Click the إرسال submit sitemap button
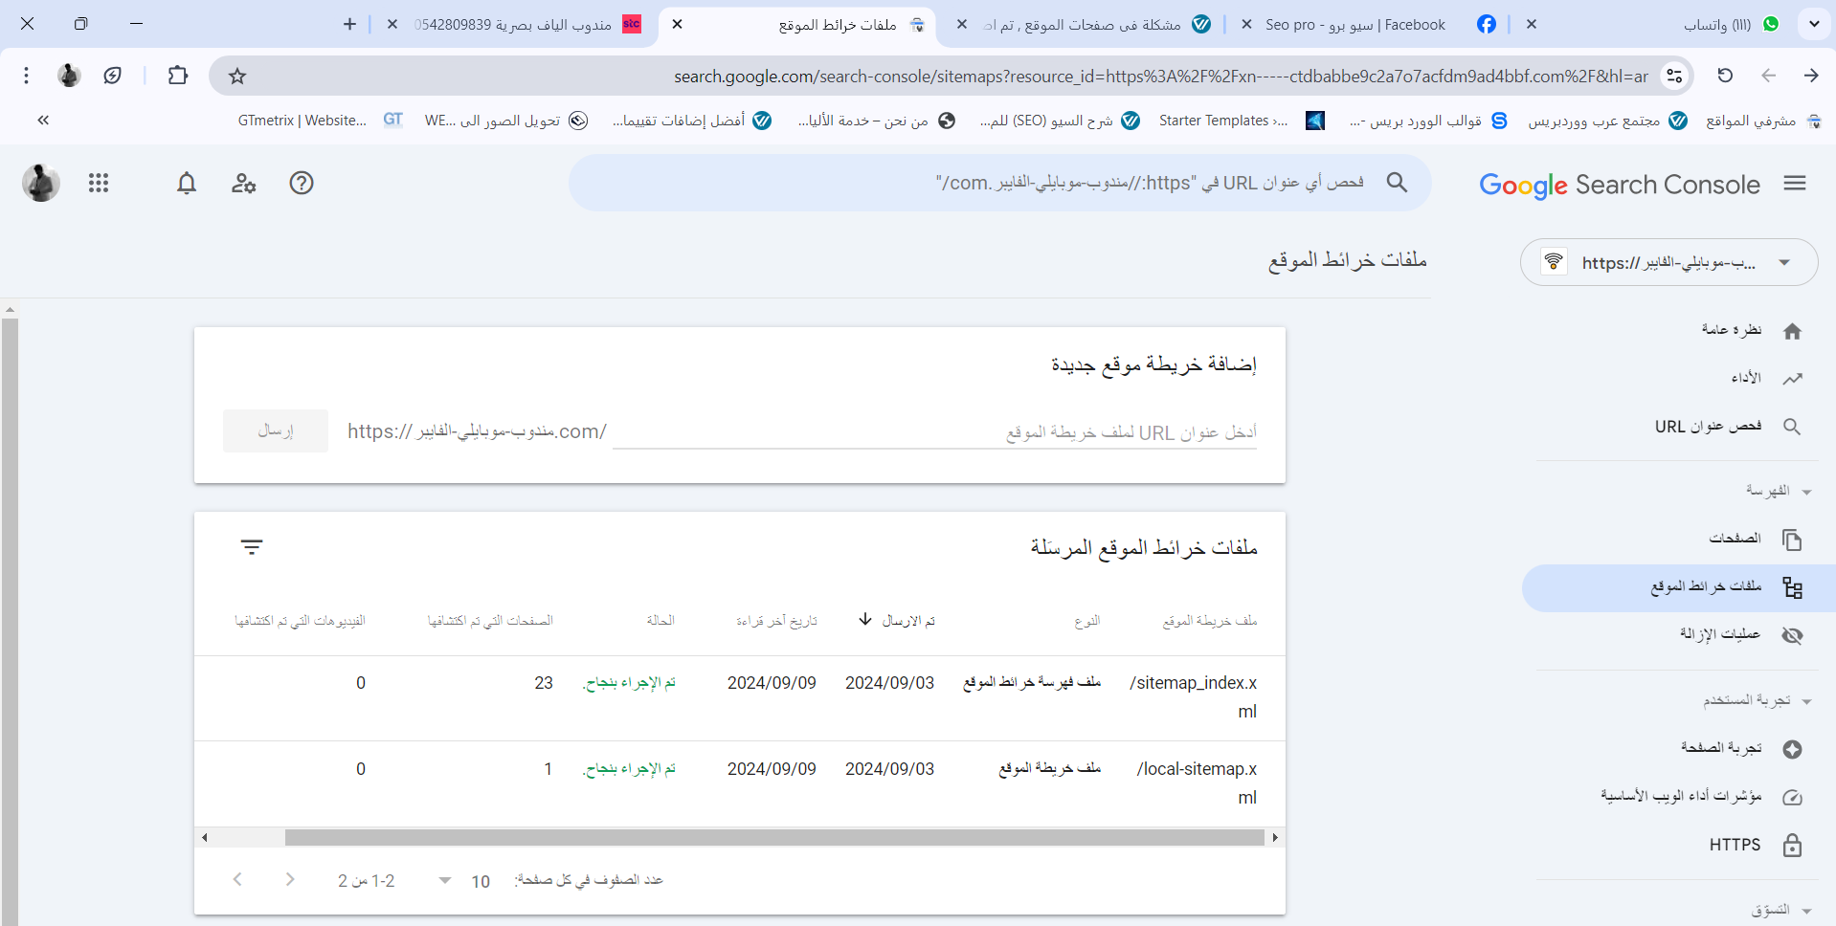 [276, 431]
